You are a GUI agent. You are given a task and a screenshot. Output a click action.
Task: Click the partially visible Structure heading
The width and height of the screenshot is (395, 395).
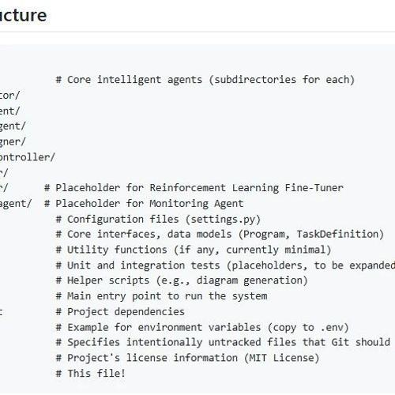coord(23,15)
